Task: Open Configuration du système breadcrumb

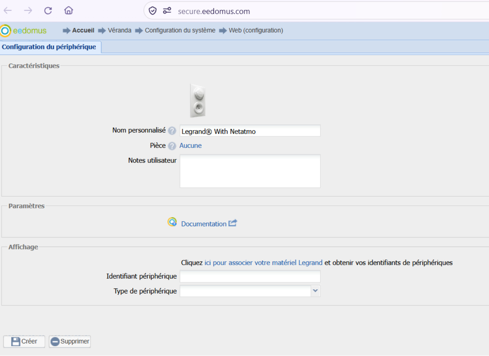Action: click(x=180, y=31)
